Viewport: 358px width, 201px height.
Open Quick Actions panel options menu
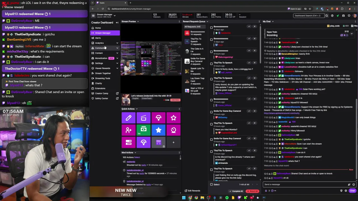179,109
